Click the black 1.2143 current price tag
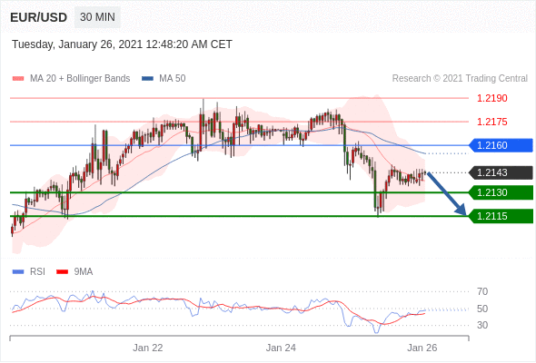 coord(501,172)
